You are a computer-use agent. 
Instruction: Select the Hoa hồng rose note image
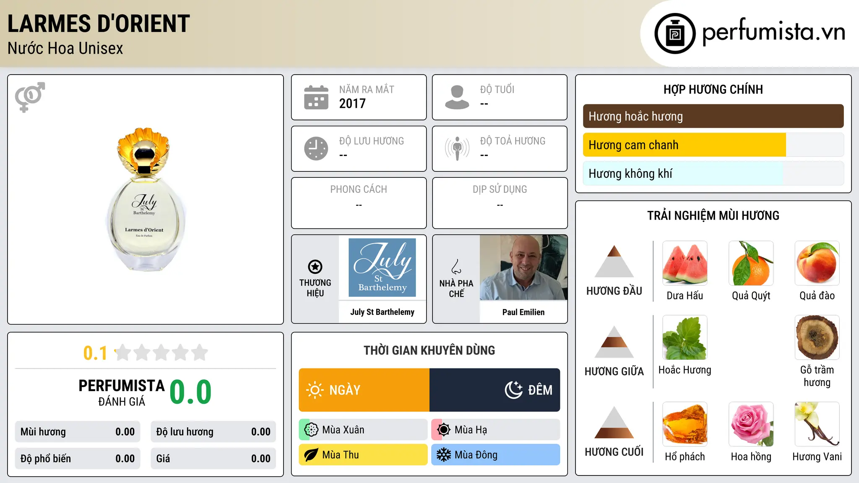(751, 424)
